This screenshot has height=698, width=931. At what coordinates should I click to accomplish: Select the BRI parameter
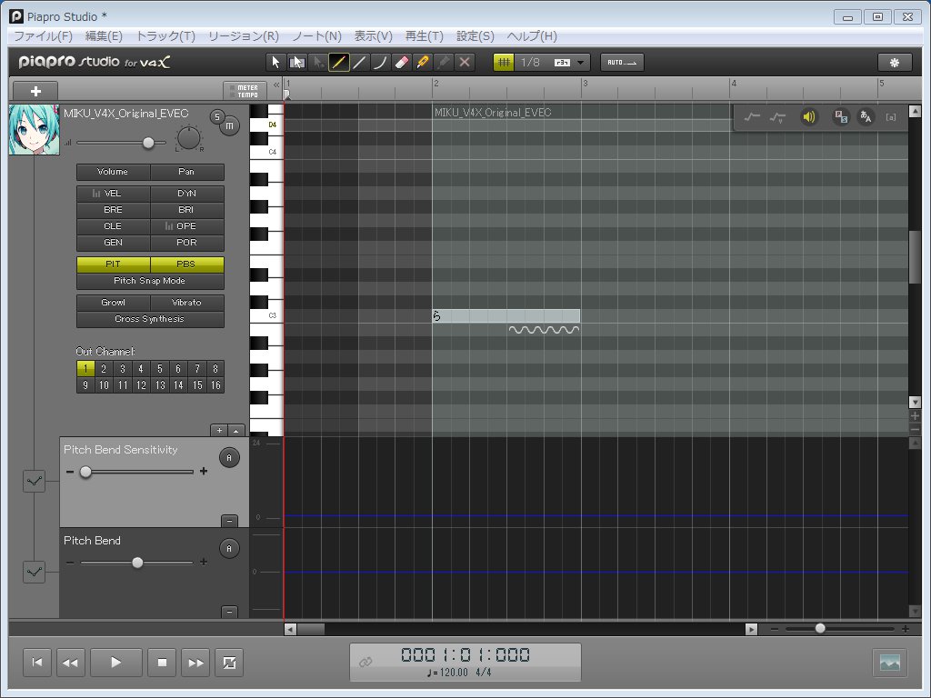coord(186,210)
